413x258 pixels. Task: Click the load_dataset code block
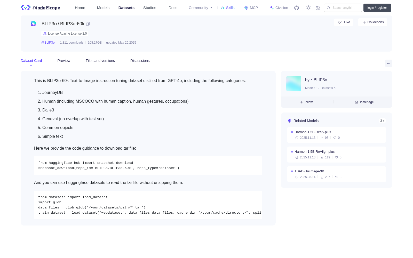[x=148, y=205]
